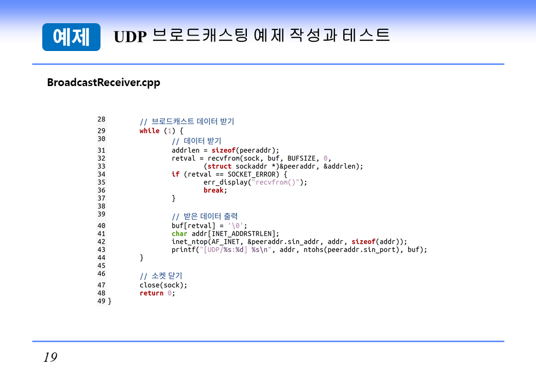The height and width of the screenshot is (371, 536).
Task: Click the comment '// 소켓 닫기'
Action: [161, 276]
